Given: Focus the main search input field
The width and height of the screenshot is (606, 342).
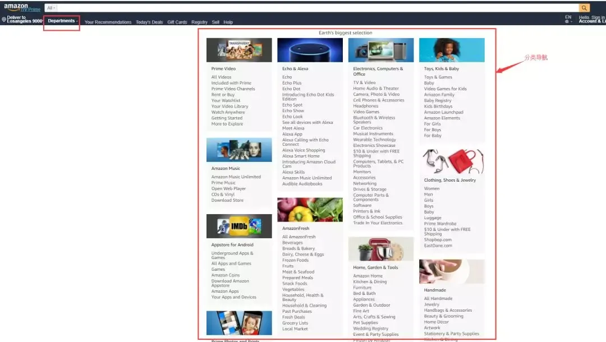Looking at the screenshot, I should pos(318,8).
